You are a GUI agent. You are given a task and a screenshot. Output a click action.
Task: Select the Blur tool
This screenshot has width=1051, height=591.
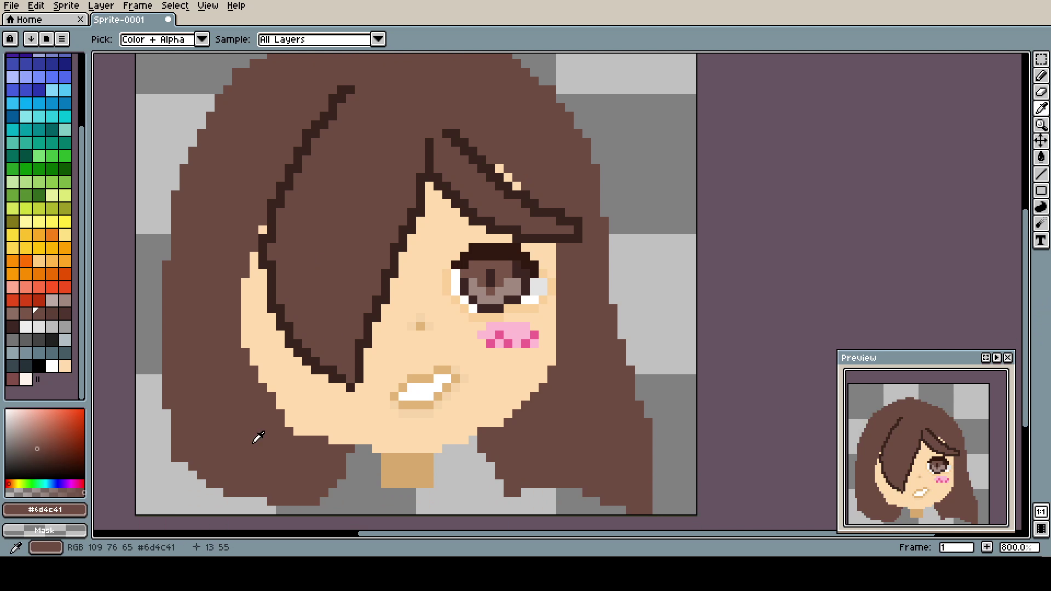(x=1041, y=223)
